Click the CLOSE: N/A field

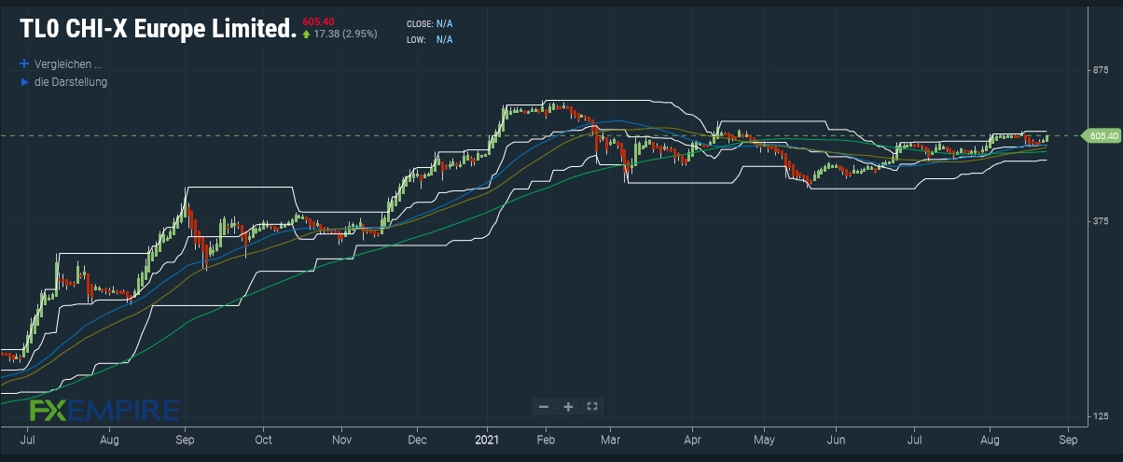click(429, 23)
